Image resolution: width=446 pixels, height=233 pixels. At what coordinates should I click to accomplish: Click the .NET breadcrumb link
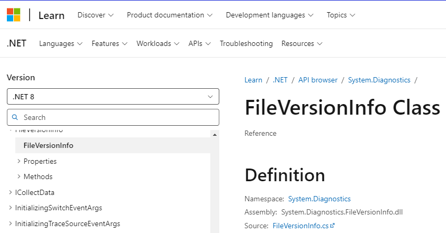coord(280,80)
